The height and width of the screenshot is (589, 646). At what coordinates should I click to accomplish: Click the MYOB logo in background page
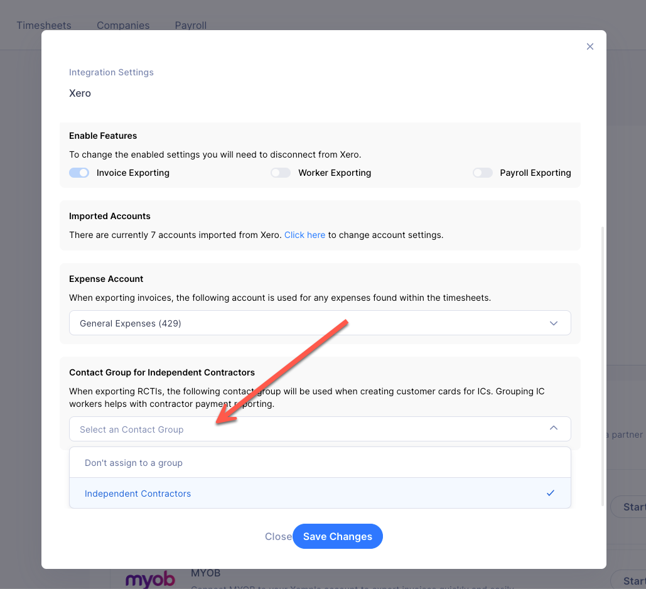[x=150, y=580]
